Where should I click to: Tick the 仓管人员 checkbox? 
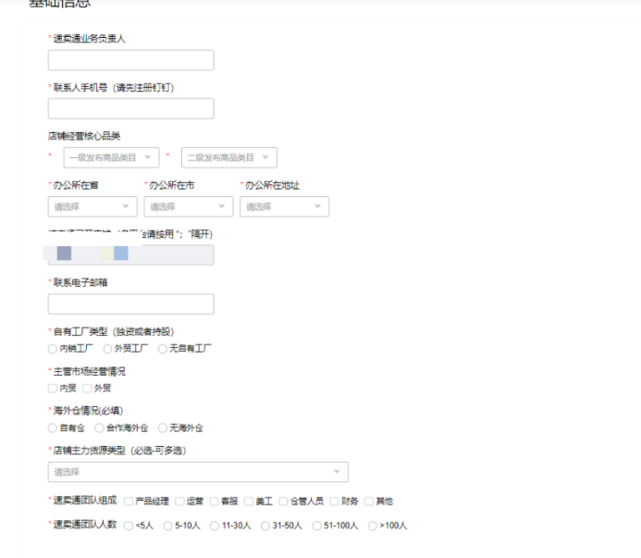point(284,502)
